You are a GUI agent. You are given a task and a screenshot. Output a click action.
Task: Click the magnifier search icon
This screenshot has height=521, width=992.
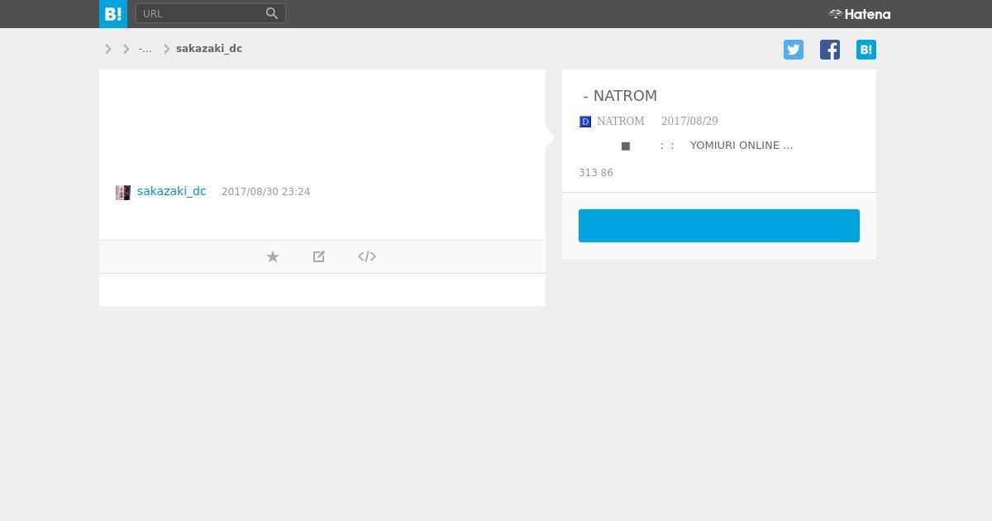click(272, 13)
